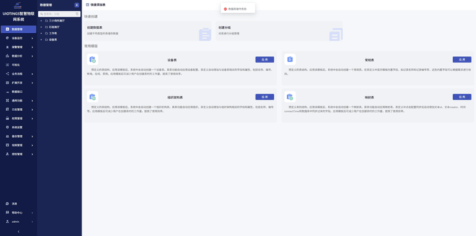476x236 pixels.
Task: Expand the 工作表 folder tree arrow
Action: (x=41, y=33)
